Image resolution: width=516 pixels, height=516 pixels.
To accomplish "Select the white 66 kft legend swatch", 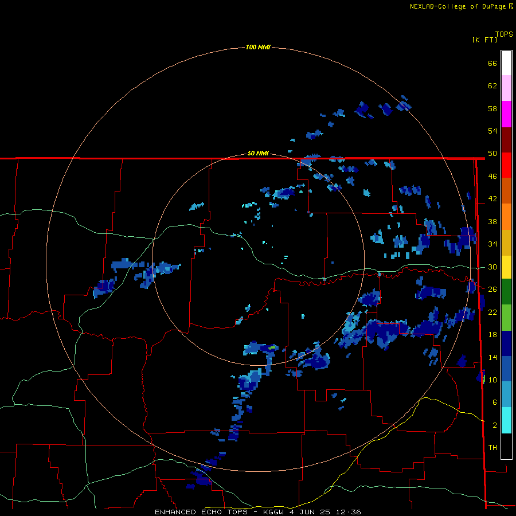I will point(506,63).
